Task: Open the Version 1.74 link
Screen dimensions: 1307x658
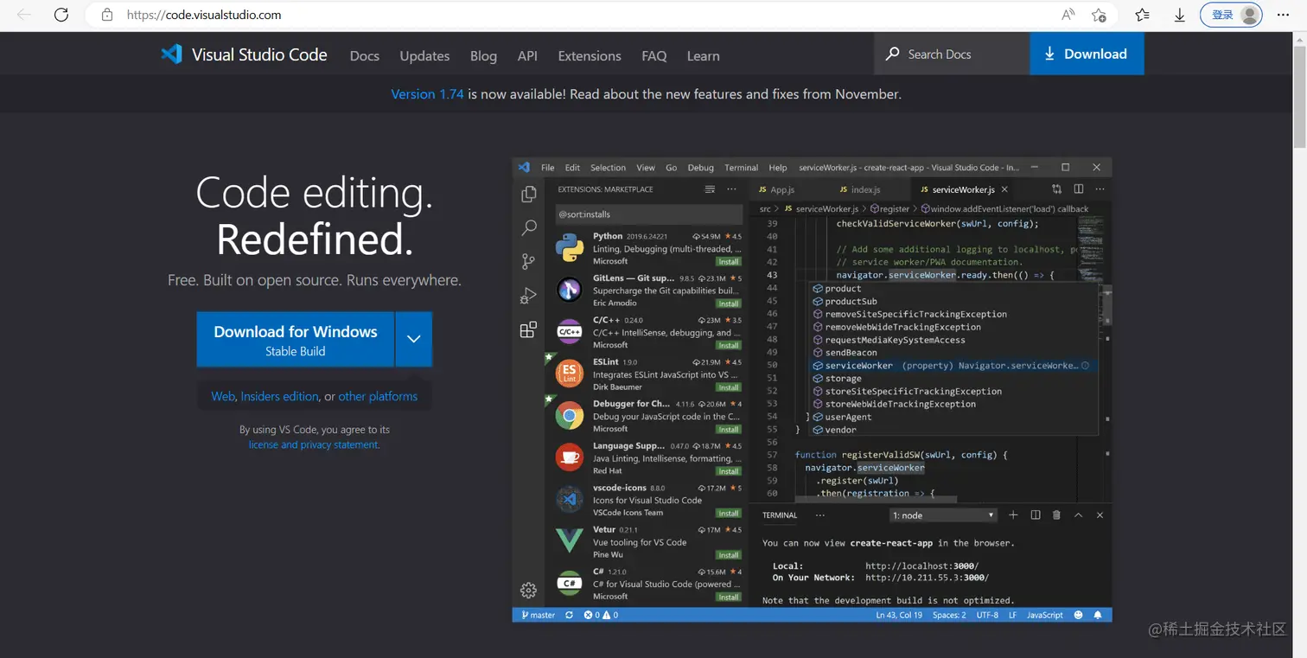Action: click(427, 93)
